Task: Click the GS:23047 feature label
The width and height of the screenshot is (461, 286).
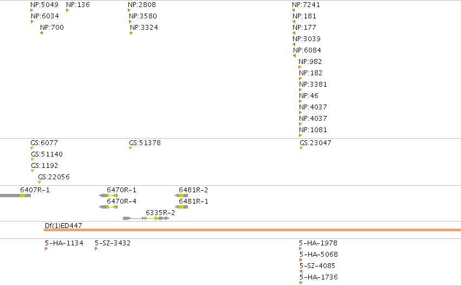Action: tap(315, 143)
